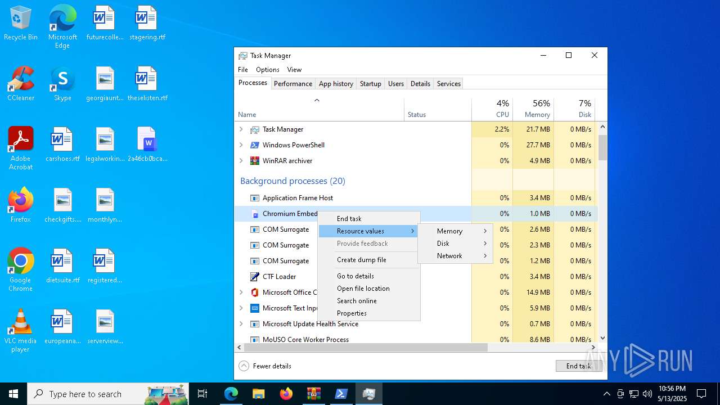Expand the Windows PowerShell process row
This screenshot has height=405, width=720.
(241, 145)
